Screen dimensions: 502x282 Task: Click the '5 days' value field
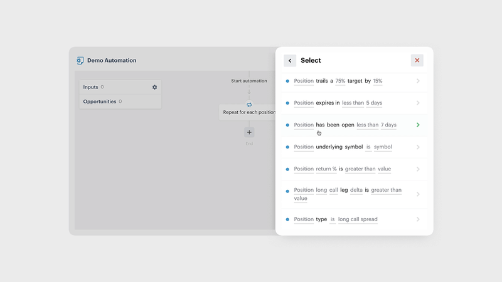tap(373, 103)
